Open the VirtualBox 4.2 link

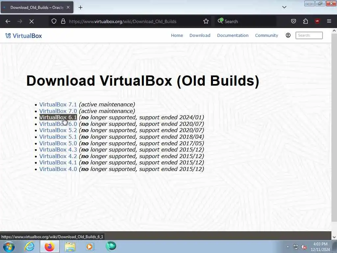coord(58,156)
